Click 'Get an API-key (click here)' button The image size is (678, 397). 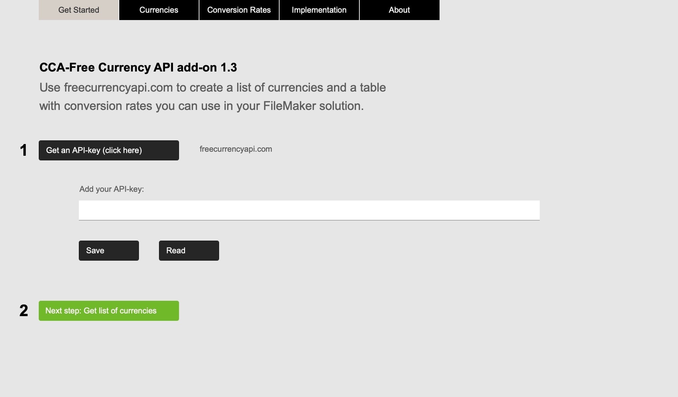point(109,150)
